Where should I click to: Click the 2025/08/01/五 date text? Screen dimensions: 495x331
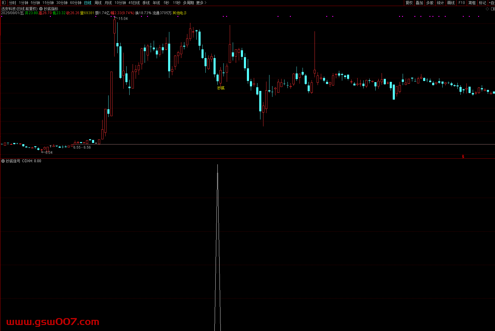12,13
